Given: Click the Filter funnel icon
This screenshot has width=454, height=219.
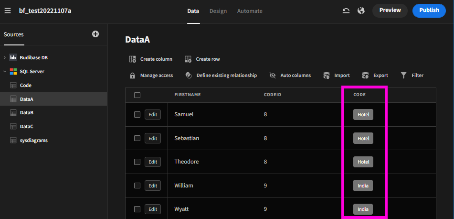Looking at the screenshot, I should tap(403, 76).
